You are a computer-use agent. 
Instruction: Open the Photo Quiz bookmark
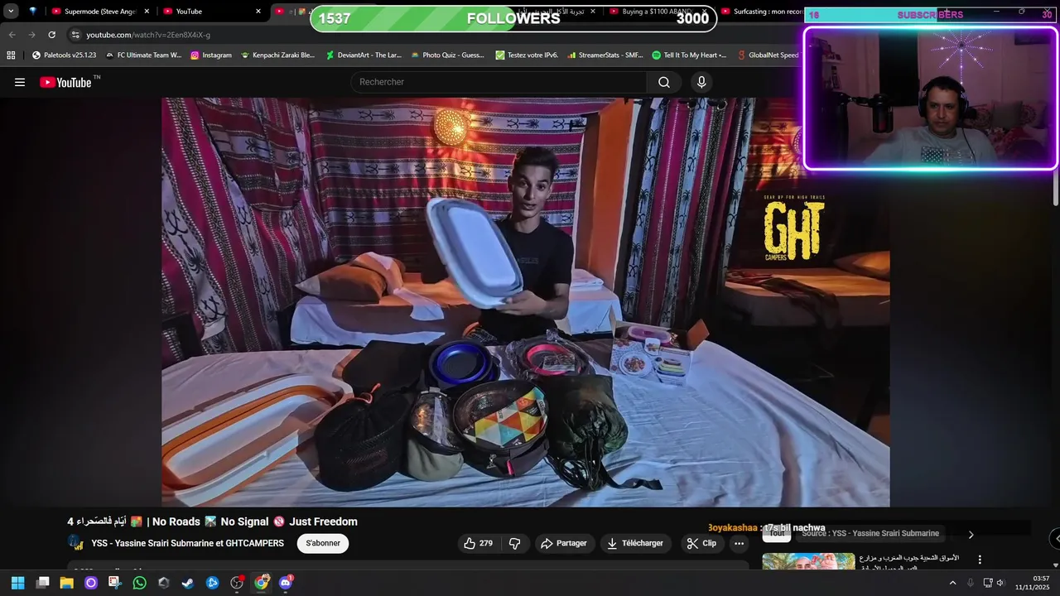[x=446, y=55]
